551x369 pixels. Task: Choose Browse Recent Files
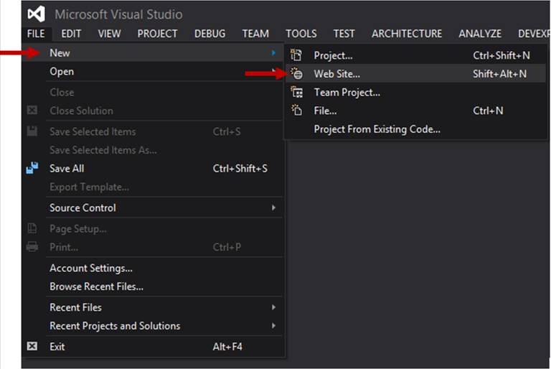[153, 286]
